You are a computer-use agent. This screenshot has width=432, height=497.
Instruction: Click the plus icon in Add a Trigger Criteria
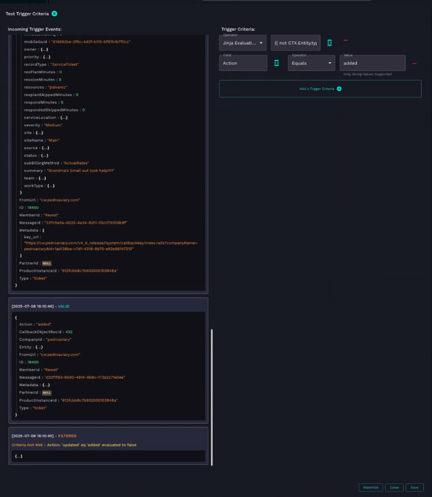(339, 89)
